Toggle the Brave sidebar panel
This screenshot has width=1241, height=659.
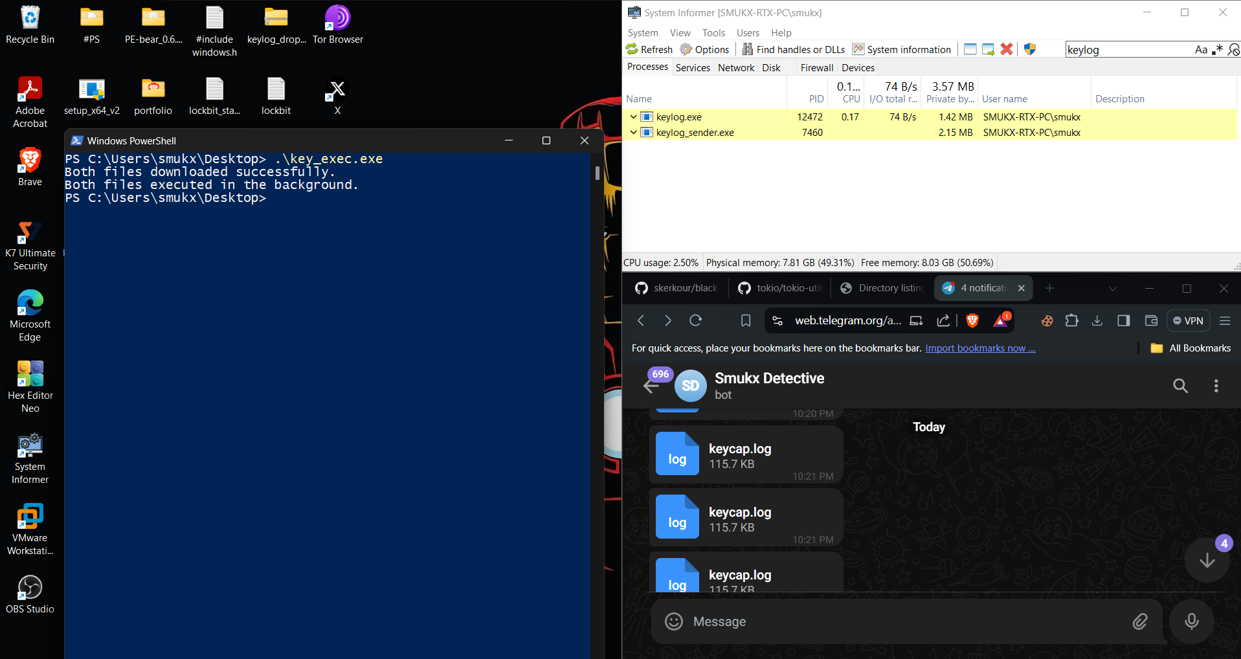point(1124,320)
